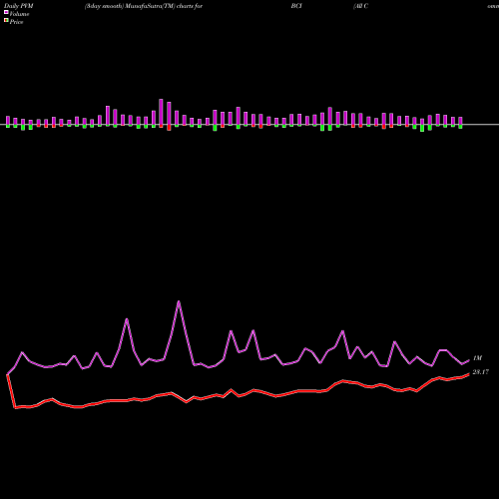Screen dimensions: 499x499
Task: Click the Price legend color swatch
Action: pyautogui.click(x=6, y=21)
